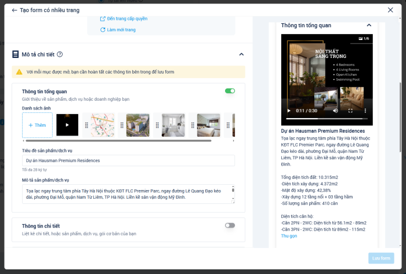Click the Tiêu đề sản phẩm/dịch vụ input field
The height and width of the screenshot is (274, 406).
point(128,160)
